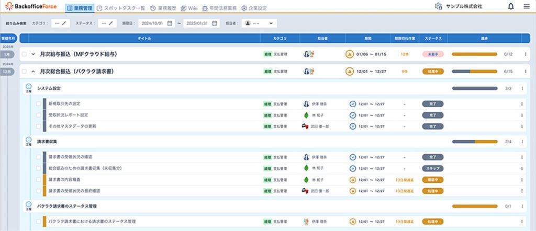Click the status filter pencil icon

click(x=111, y=24)
